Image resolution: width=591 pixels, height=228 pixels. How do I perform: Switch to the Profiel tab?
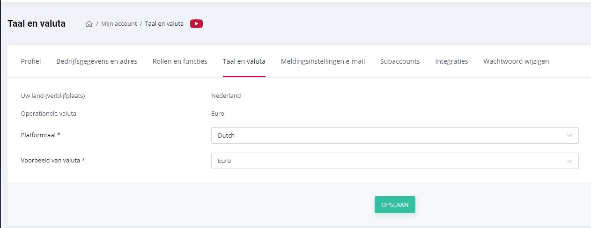(x=31, y=61)
